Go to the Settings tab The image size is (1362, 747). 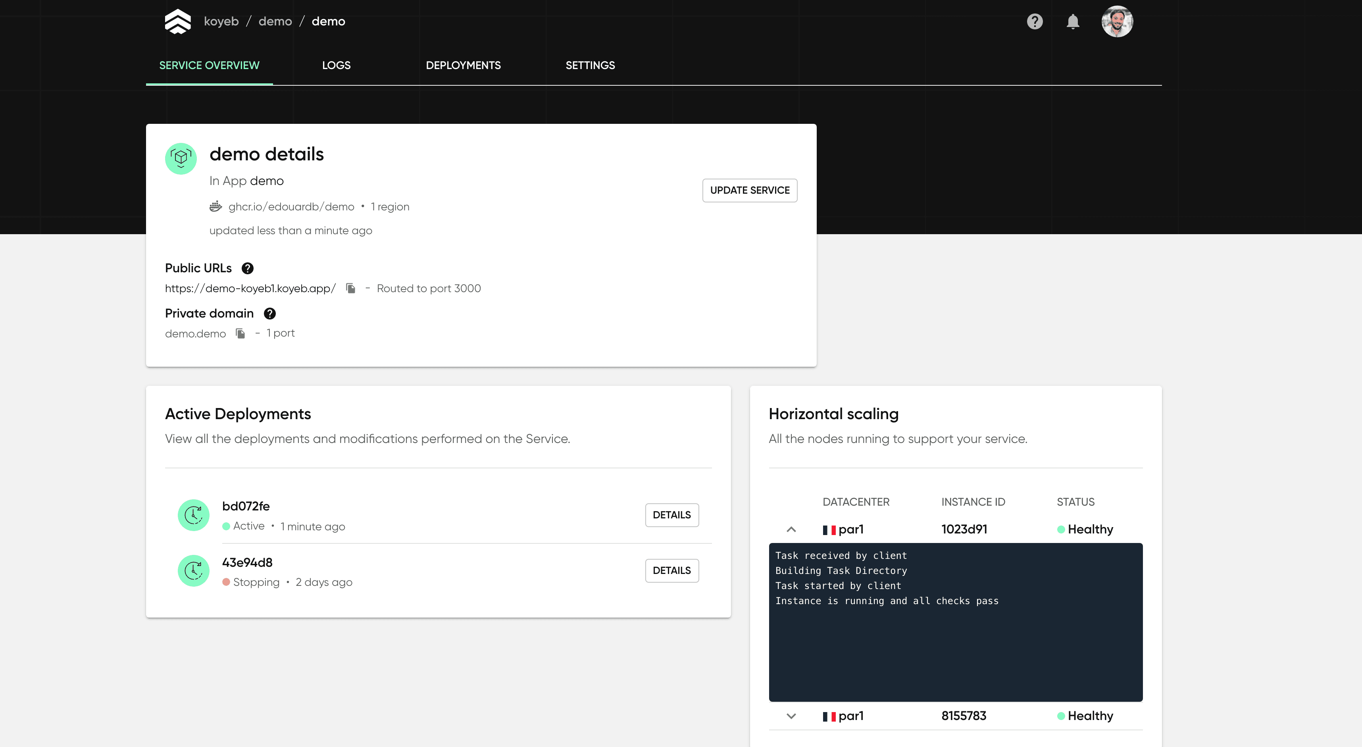click(590, 65)
